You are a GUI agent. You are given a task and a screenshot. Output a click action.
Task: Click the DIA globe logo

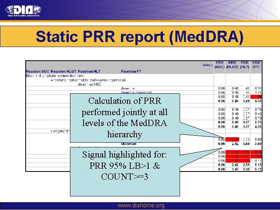23,10
